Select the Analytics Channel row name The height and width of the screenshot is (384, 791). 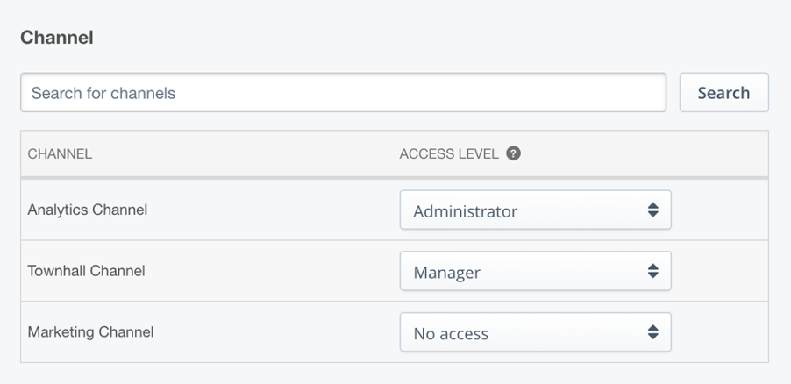click(x=88, y=210)
